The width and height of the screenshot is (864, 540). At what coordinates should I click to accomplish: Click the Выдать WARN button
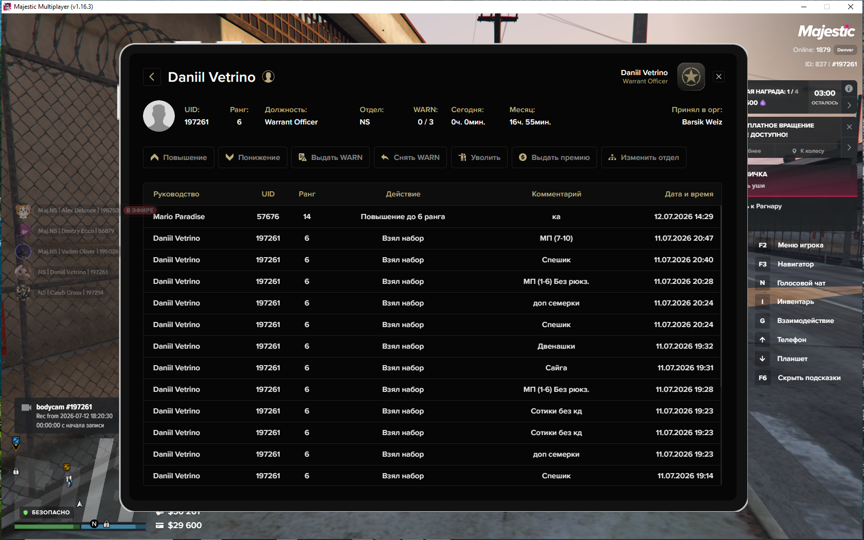(330, 157)
